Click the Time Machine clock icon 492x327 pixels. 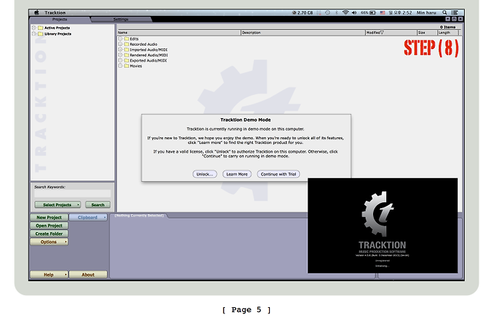(x=327, y=12)
